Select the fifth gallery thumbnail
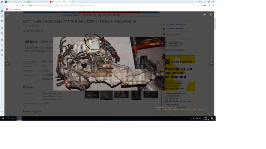Viewport: 266px width, 149px height. coord(151,95)
